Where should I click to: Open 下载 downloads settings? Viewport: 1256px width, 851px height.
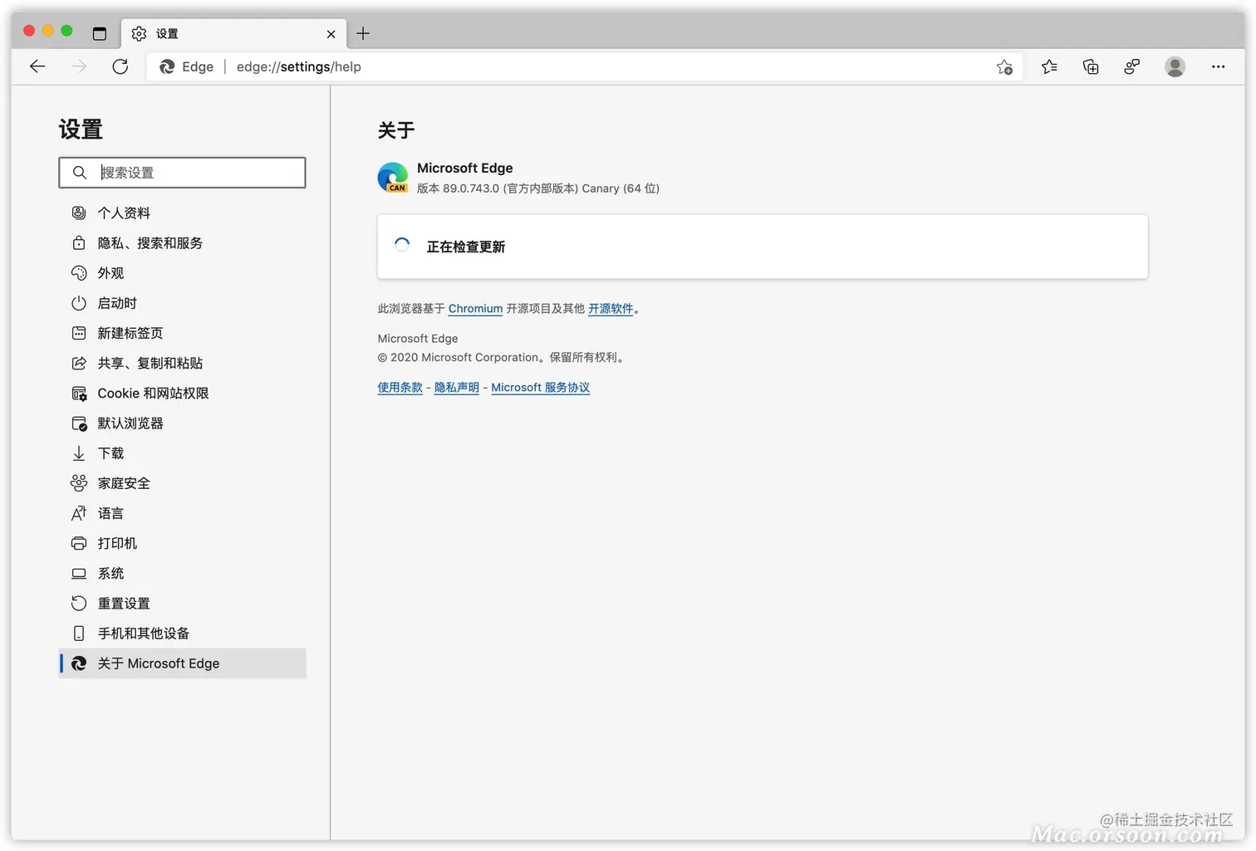pos(182,452)
